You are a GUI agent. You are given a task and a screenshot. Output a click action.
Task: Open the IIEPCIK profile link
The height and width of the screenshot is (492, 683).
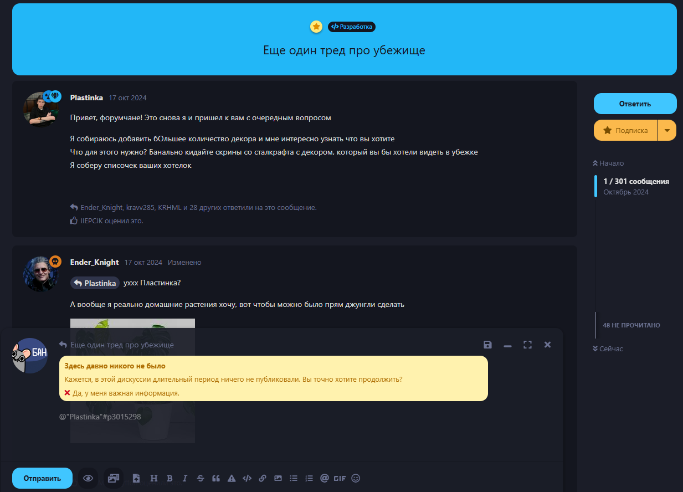click(91, 221)
